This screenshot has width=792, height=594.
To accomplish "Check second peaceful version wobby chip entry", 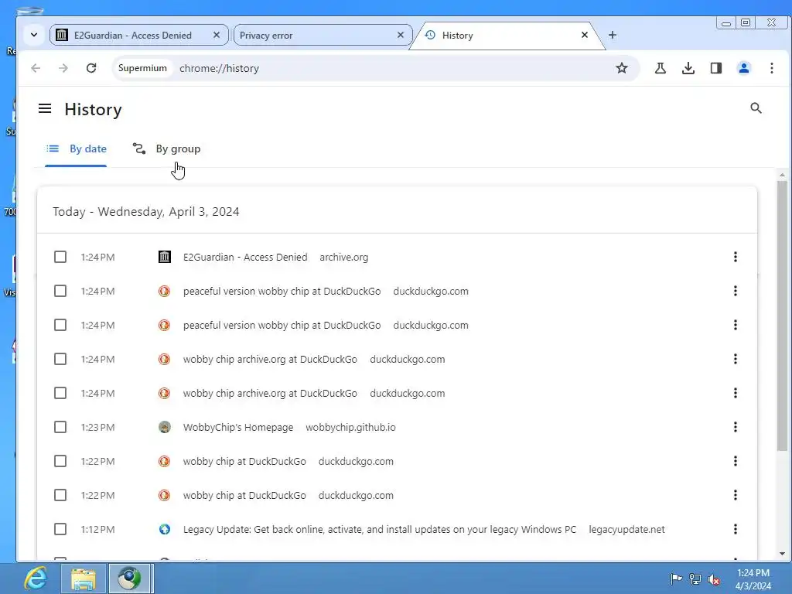I will coord(60,325).
